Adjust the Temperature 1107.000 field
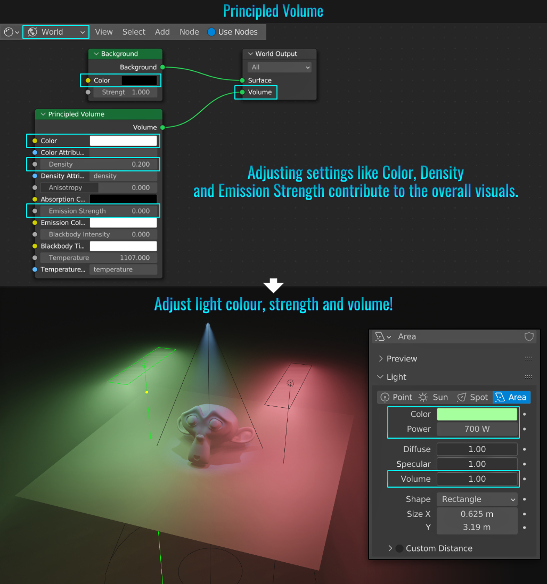Image resolution: width=547 pixels, height=584 pixels. click(99, 258)
